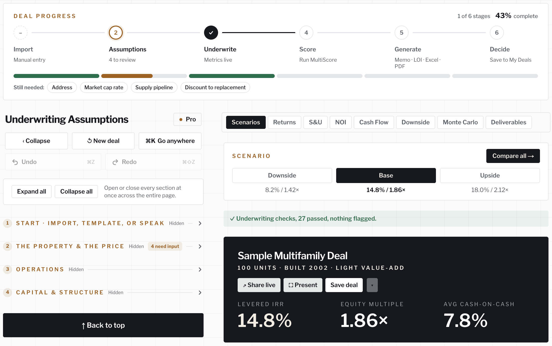This screenshot has width=552, height=346.
Task: Click the Import stage dash circle
Action: coord(21,33)
